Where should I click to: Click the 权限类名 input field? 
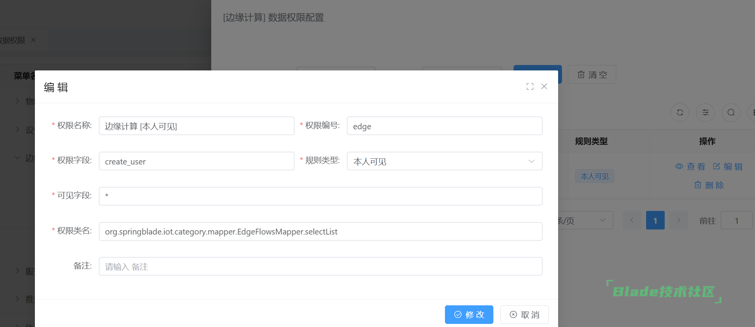click(x=320, y=232)
